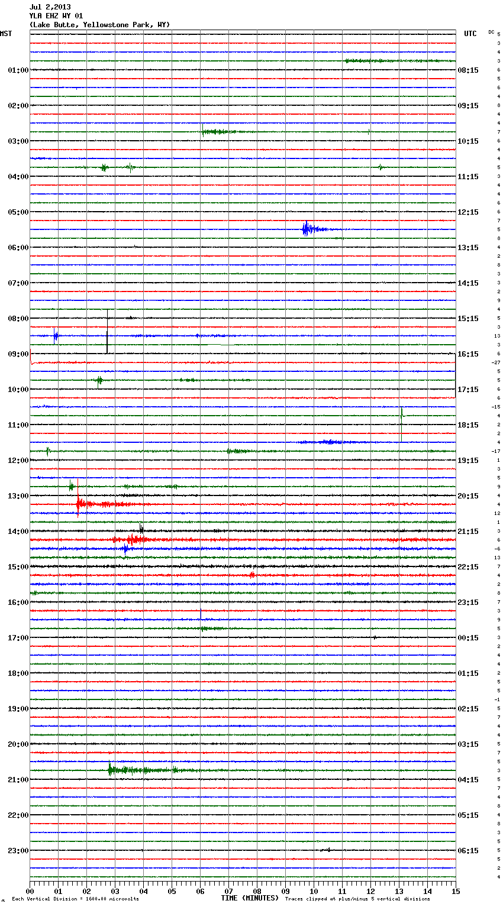503x907 pixels.
Task: Click the 'TIME (MINUTES)' axis title
Action: [250, 898]
